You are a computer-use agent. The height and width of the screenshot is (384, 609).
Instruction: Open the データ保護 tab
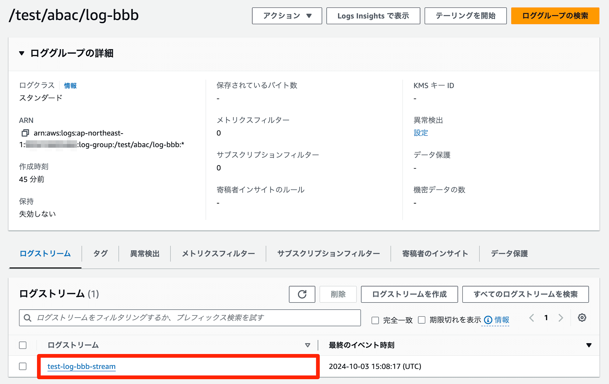tap(509, 253)
